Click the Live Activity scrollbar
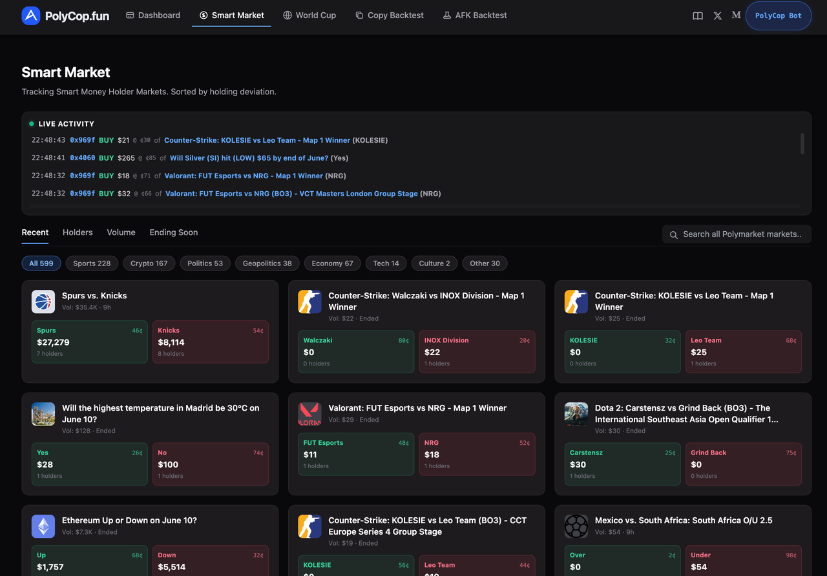The image size is (827, 576). (x=802, y=144)
